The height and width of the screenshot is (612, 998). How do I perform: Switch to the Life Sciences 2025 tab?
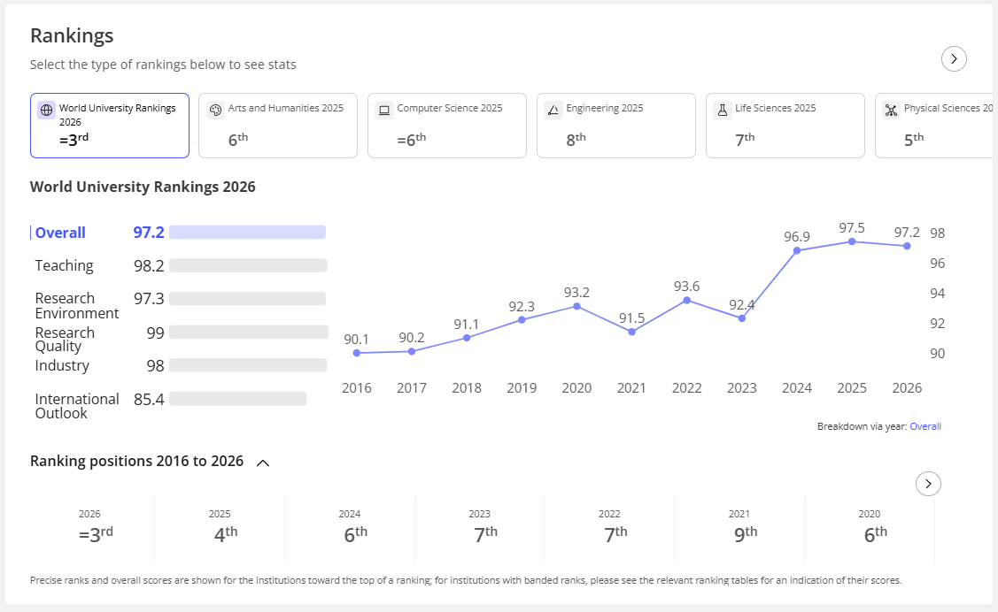[x=785, y=126]
